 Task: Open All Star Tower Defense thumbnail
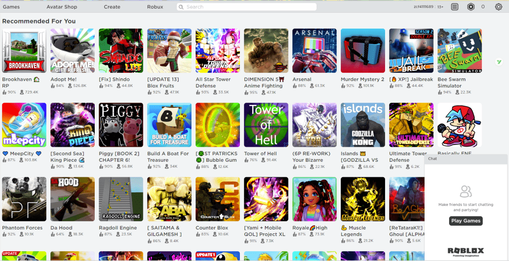tap(218, 51)
